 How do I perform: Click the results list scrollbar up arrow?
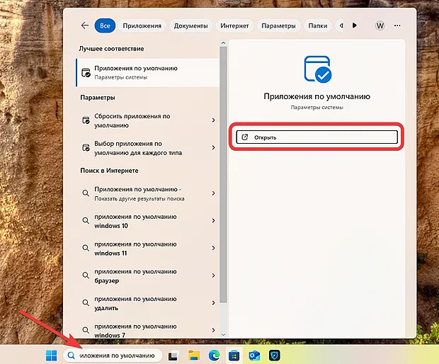[x=223, y=43]
